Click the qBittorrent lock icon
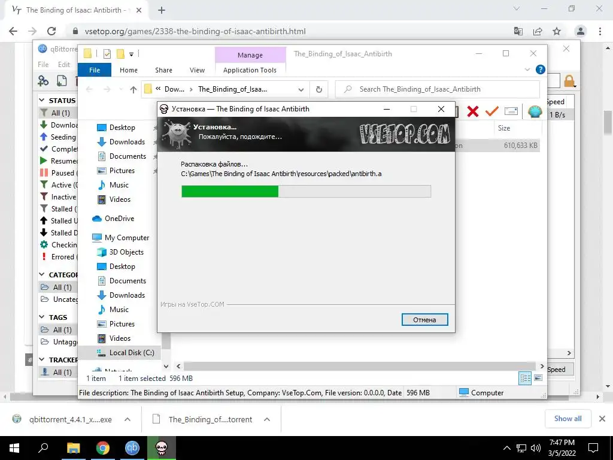 coord(569,81)
